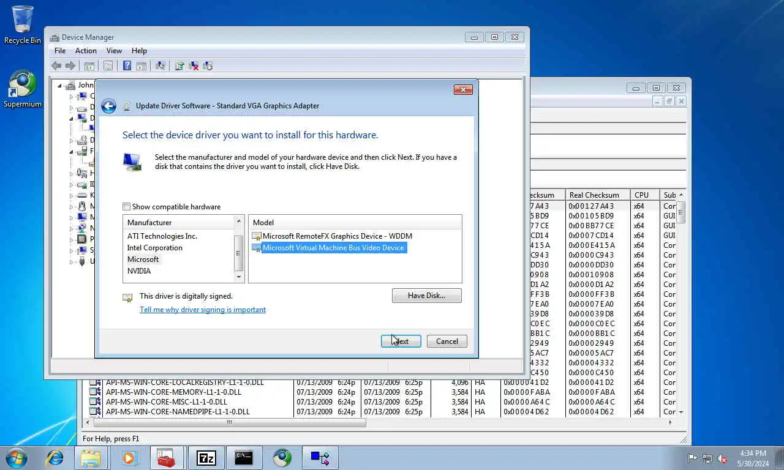Click horizontal scrollbar thumb in background window
The image size is (784, 470).
[x=230, y=422]
